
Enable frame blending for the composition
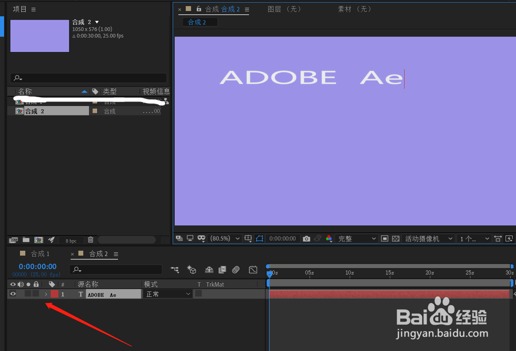(x=222, y=269)
